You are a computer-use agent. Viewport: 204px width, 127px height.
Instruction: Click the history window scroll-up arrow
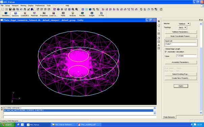click(x=155, y=108)
